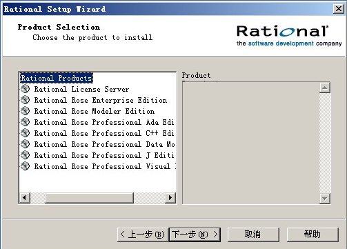
Task: Choose Rational License Server text
Action: [81, 89]
